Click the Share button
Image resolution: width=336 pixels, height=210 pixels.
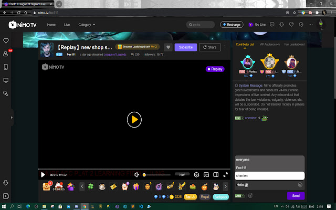pyautogui.click(x=210, y=47)
